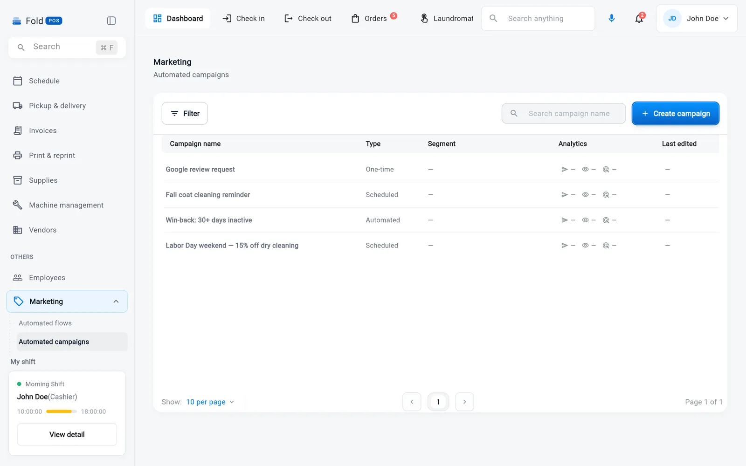
Task: Click the click-rate icon for Win-back campaign
Action: pyautogui.click(x=606, y=220)
